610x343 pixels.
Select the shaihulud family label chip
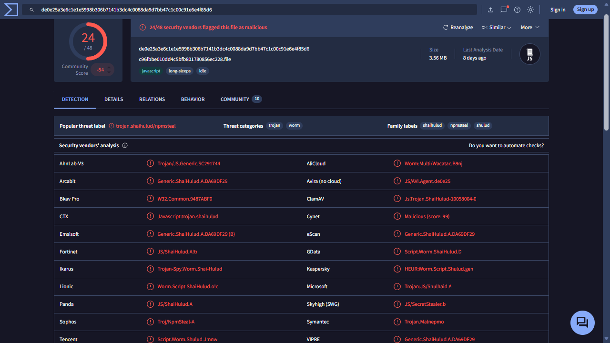pyautogui.click(x=433, y=126)
